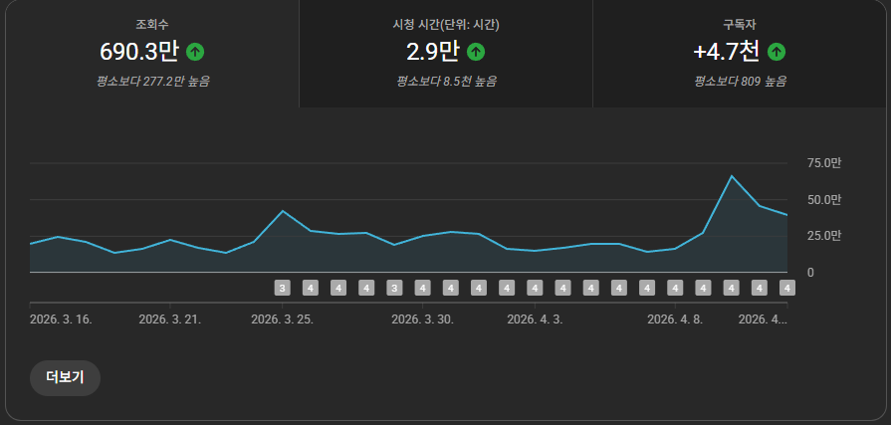Image resolution: width=891 pixels, height=425 pixels.
Task: Click the 2026. 3. 21. date label
Action: coord(169,319)
